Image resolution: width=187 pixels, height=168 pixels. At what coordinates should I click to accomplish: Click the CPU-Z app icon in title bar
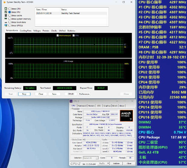tap(71, 101)
